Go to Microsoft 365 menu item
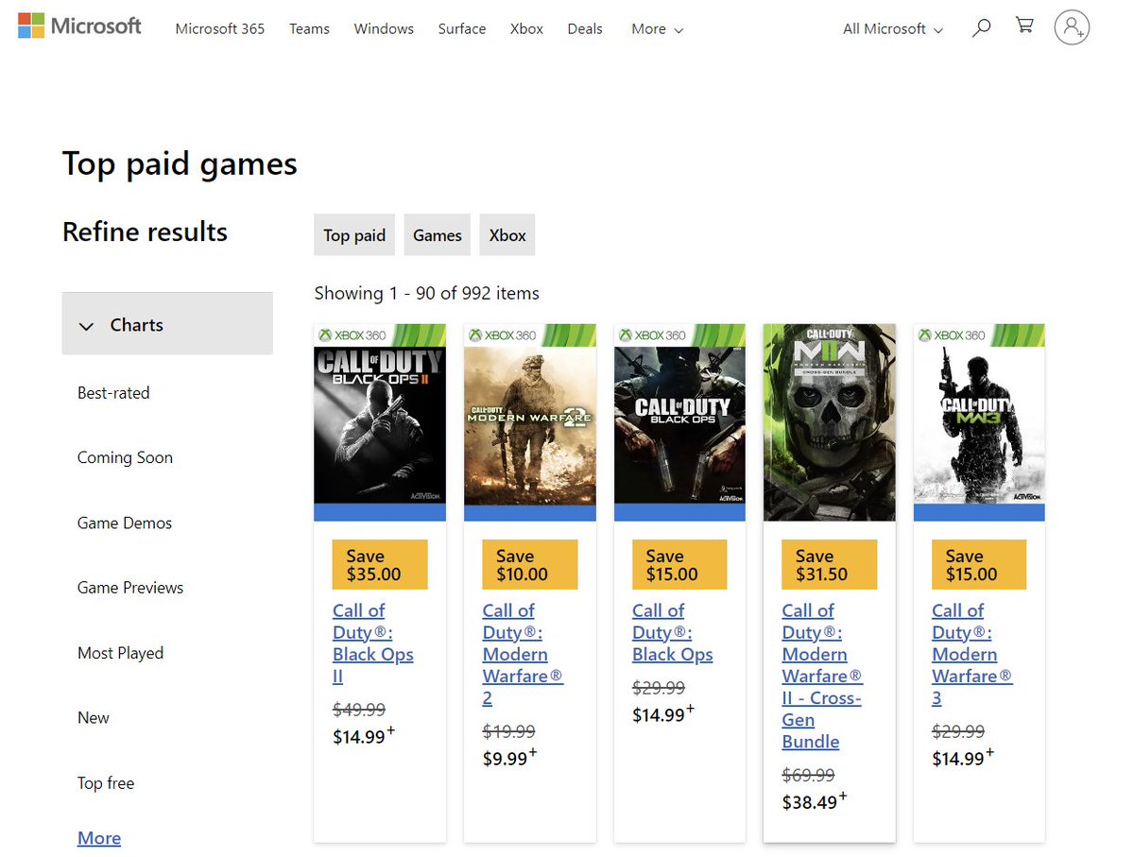Viewport: 1134px width, 857px height. click(x=220, y=29)
